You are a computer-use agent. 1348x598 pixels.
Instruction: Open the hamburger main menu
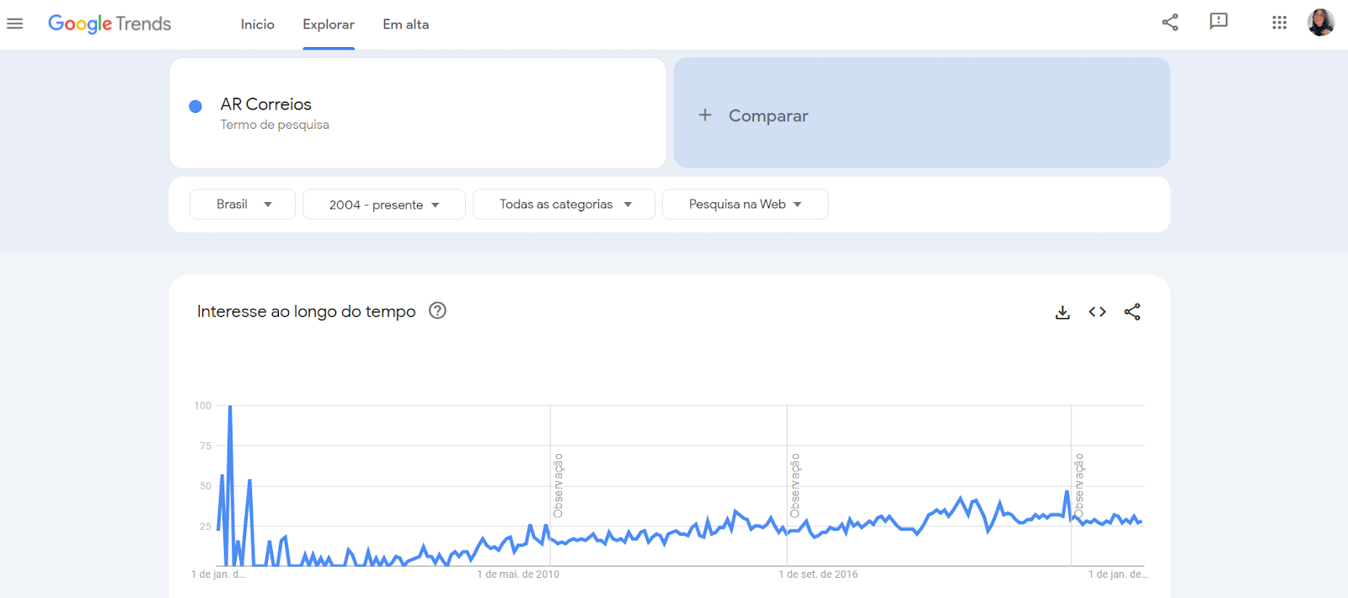[15, 24]
